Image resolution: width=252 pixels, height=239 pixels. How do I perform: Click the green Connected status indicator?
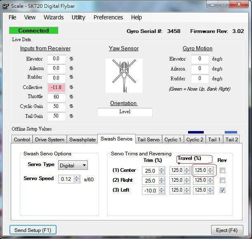[33, 30]
